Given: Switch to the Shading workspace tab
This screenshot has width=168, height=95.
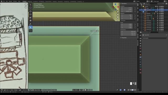Looking at the screenshot, I should click(x=55, y=2).
